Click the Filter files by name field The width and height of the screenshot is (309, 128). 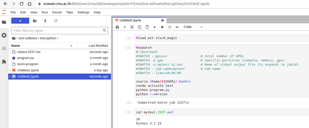(59, 31)
